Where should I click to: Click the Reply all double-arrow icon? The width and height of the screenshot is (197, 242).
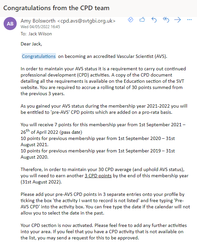(166, 20)
